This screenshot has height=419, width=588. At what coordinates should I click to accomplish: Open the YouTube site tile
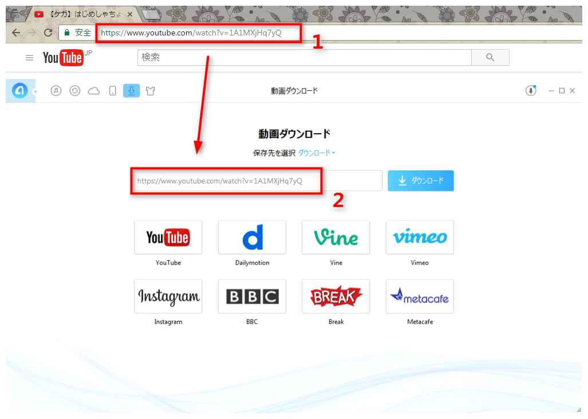click(168, 237)
